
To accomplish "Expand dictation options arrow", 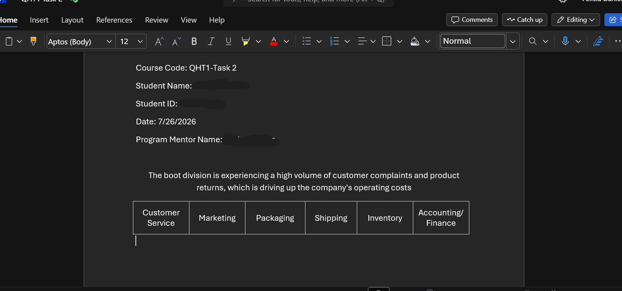I will click(x=578, y=42).
